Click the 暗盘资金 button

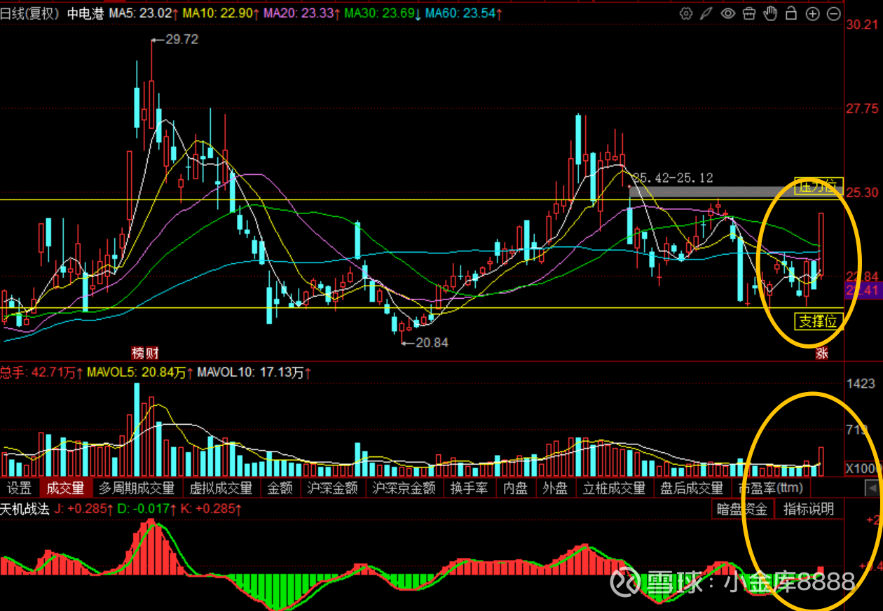pos(742,509)
